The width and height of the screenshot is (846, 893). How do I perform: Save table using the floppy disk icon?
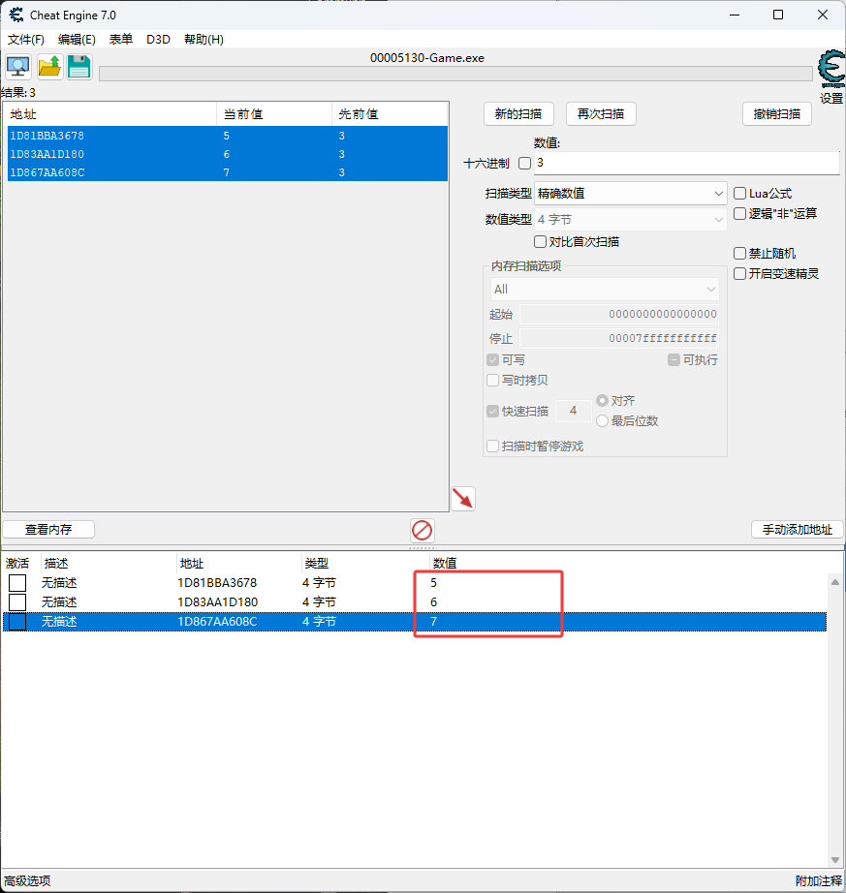(79, 67)
